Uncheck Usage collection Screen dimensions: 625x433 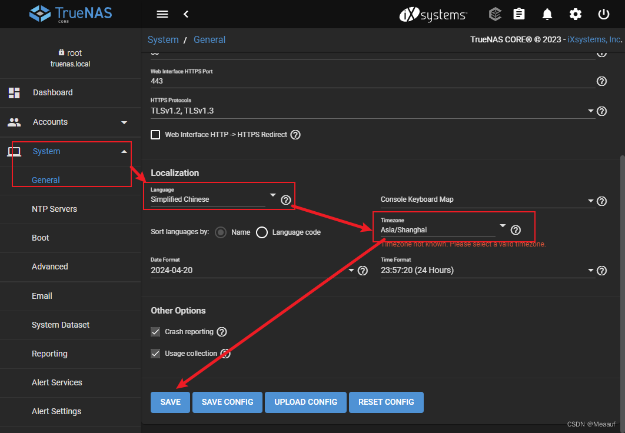click(x=155, y=354)
